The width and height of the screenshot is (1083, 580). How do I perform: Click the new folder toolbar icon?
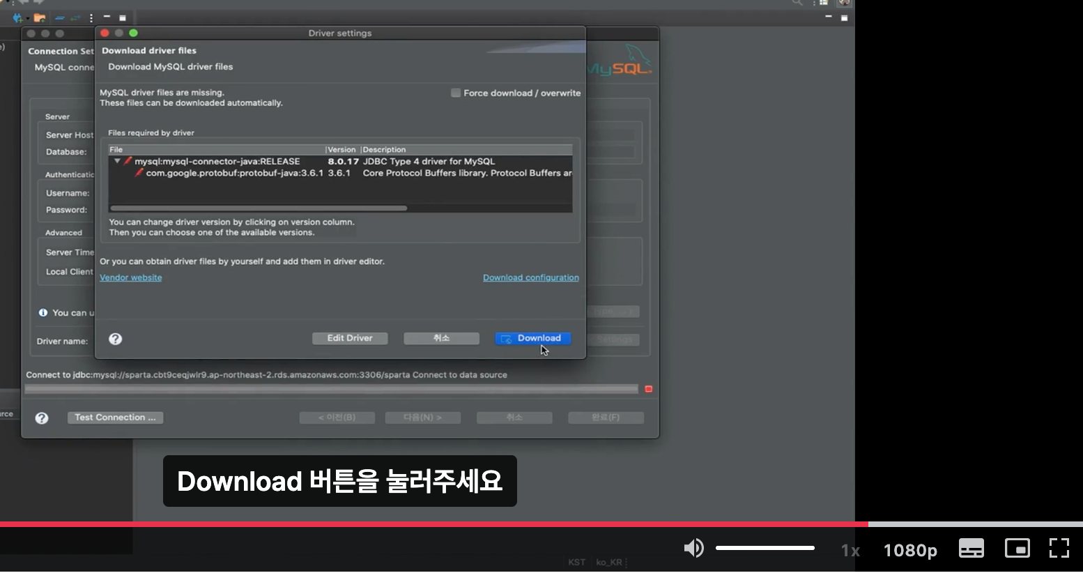point(40,17)
